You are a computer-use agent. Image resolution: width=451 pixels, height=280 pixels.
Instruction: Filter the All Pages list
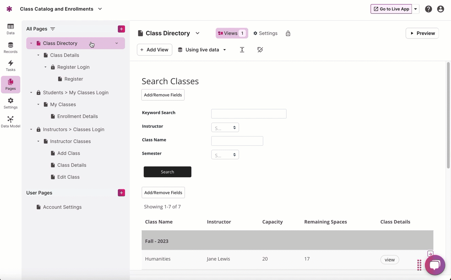[53, 29]
